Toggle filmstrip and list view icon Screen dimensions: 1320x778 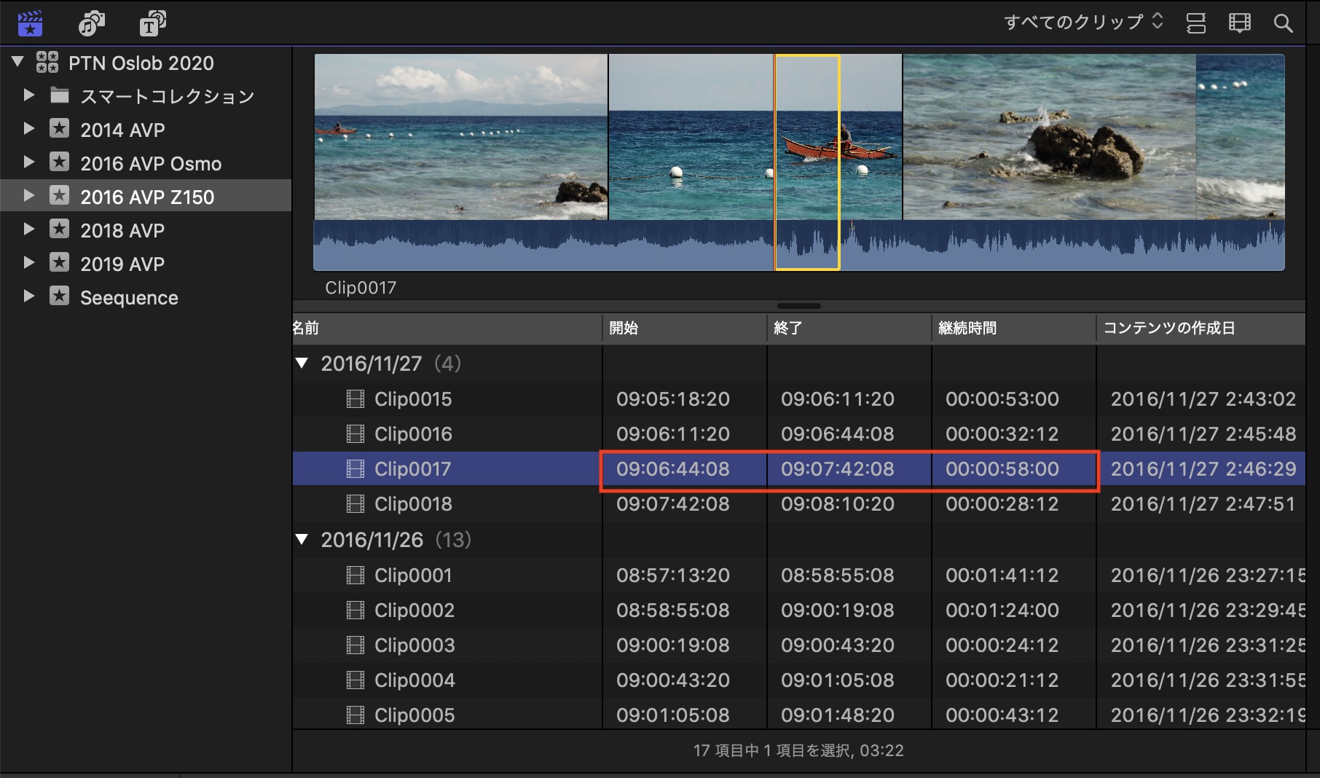click(x=1239, y=23)
